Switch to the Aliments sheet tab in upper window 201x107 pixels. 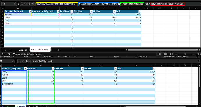(x=23, y=50)
